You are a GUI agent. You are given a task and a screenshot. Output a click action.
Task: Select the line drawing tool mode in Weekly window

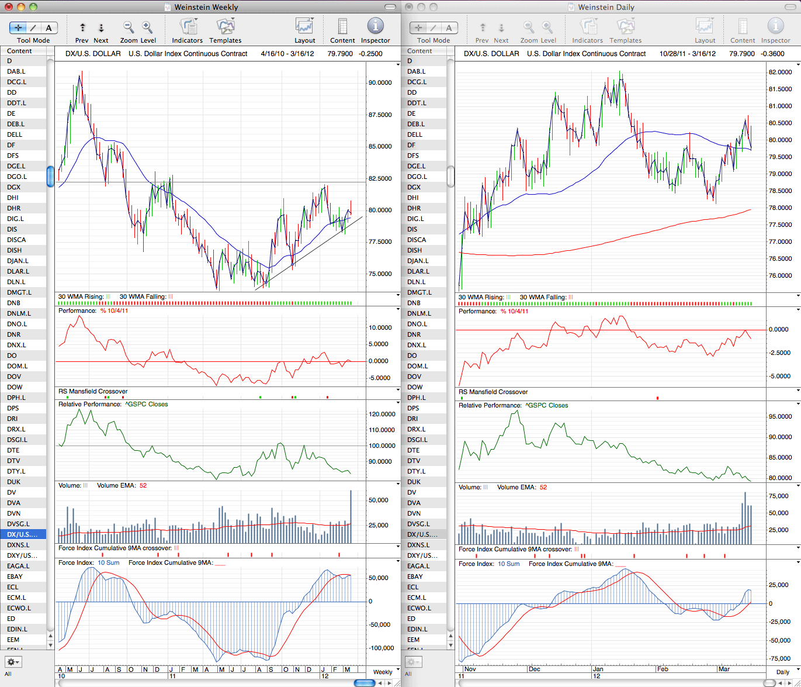point(34,27)
